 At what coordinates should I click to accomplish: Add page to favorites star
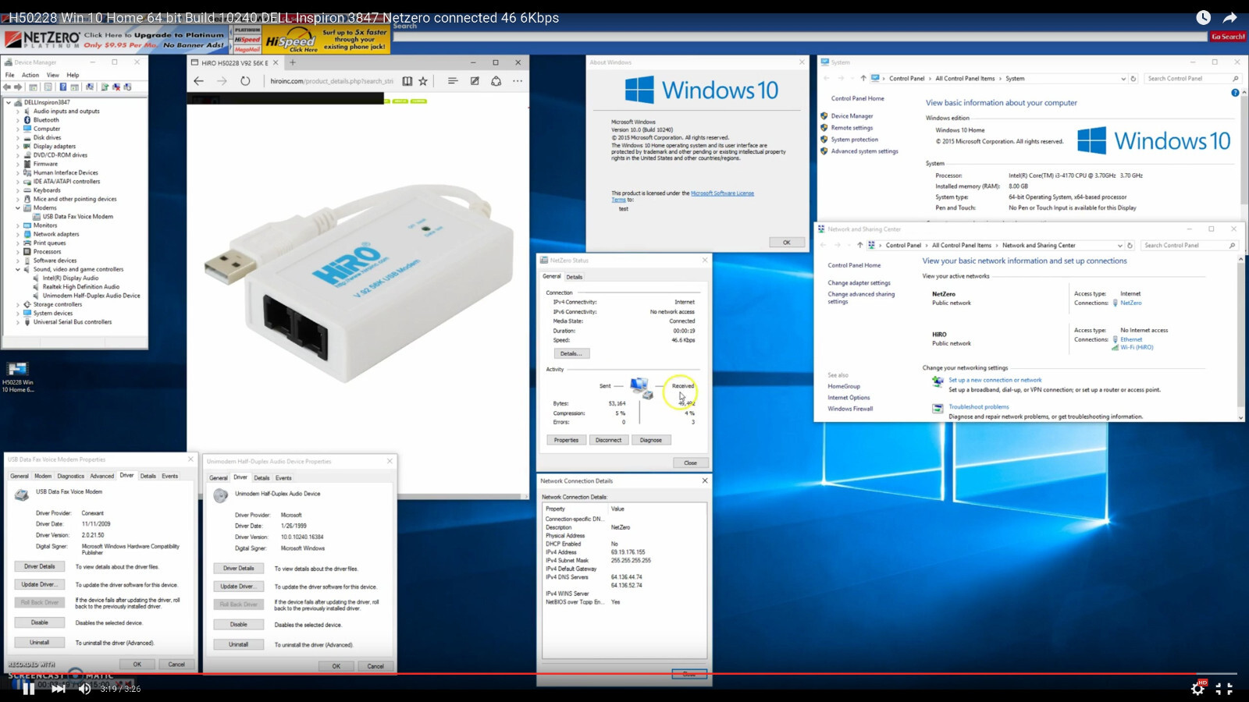coord(423,81)
